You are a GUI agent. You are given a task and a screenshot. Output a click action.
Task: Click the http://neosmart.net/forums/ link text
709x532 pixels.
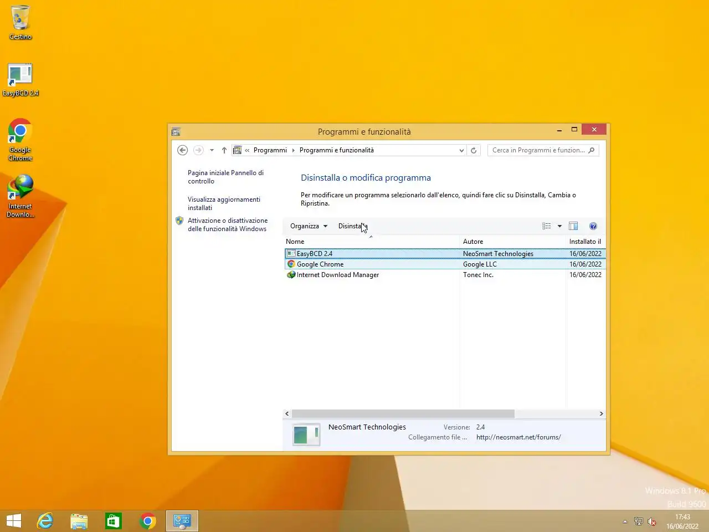(518, 437)
